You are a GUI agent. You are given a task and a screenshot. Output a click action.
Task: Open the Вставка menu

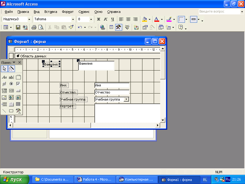click(x=51, y=12)
